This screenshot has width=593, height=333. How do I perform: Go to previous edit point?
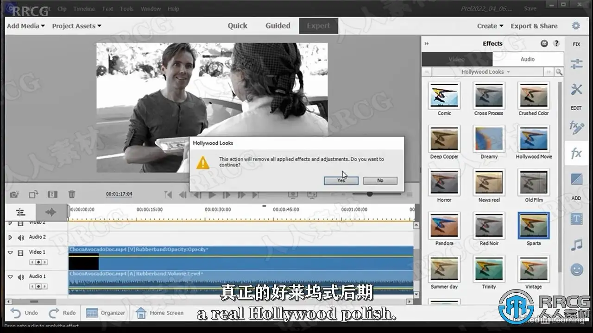coord(168,195)
